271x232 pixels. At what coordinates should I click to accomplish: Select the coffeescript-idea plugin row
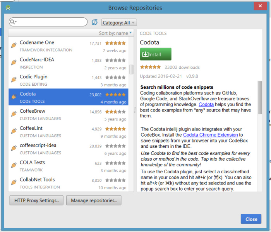coord(69,149)
